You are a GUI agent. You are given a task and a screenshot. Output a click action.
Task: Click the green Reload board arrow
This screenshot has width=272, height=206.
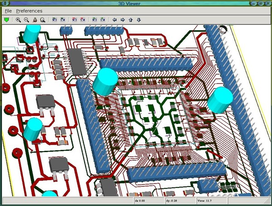(6, 20)
